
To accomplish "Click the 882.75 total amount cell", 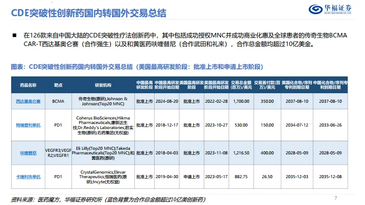I will [241, 177].
